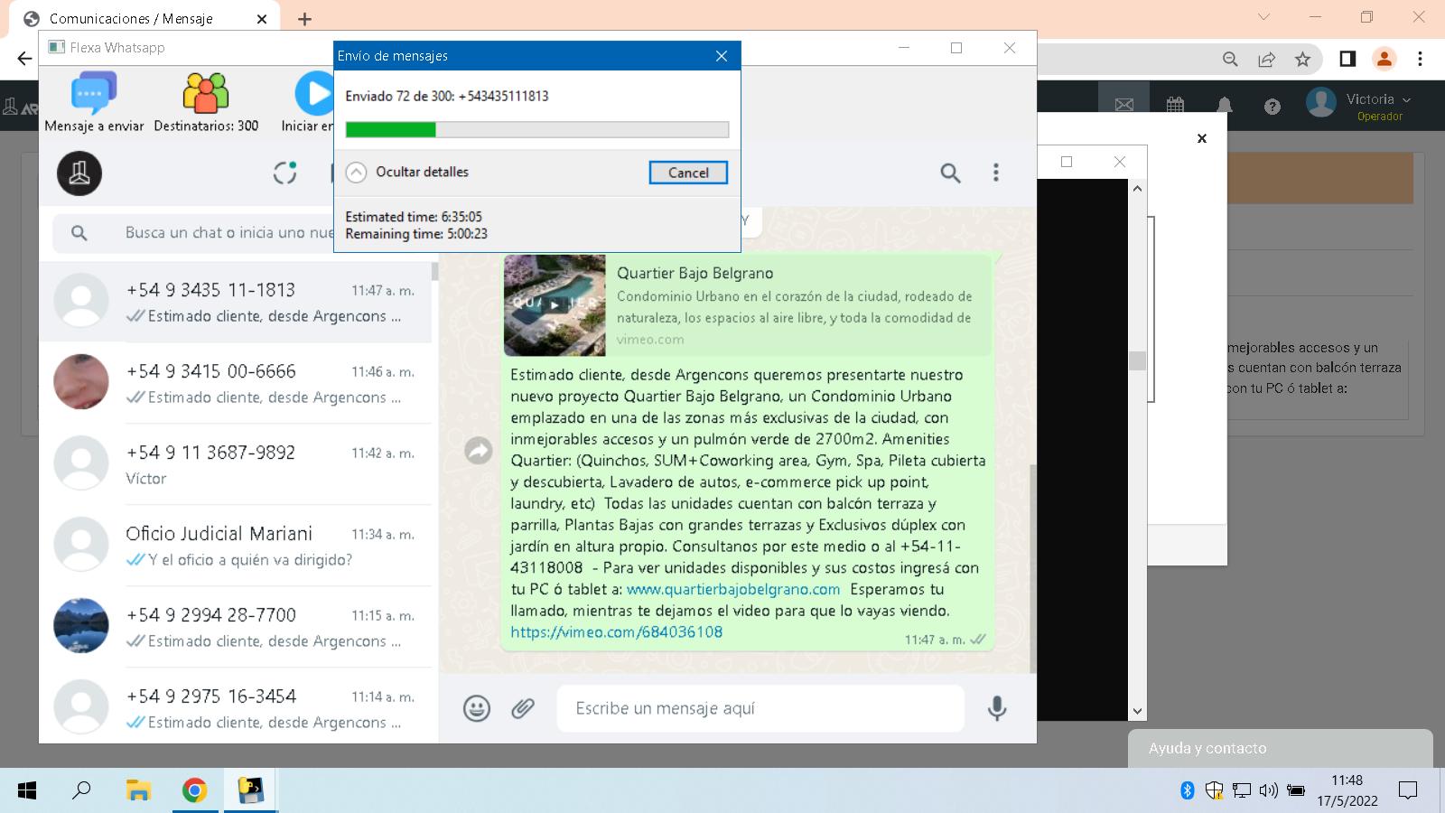This screenshot has width=1445, height=813.
Task: Click the microphone voice message icon
Action: tap(997, 708)
